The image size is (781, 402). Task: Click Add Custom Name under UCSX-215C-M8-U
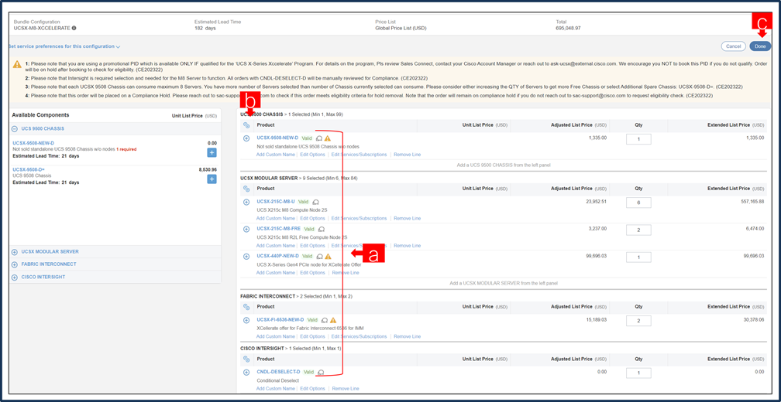coord(276,218)
